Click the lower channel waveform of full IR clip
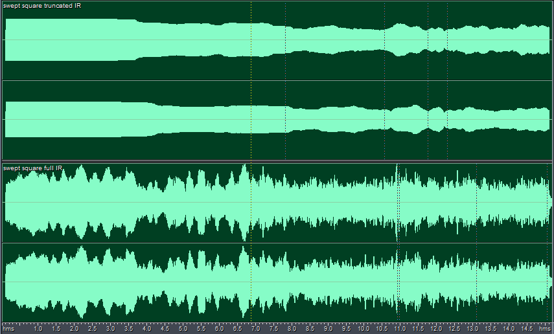 (x=277, y=282)
